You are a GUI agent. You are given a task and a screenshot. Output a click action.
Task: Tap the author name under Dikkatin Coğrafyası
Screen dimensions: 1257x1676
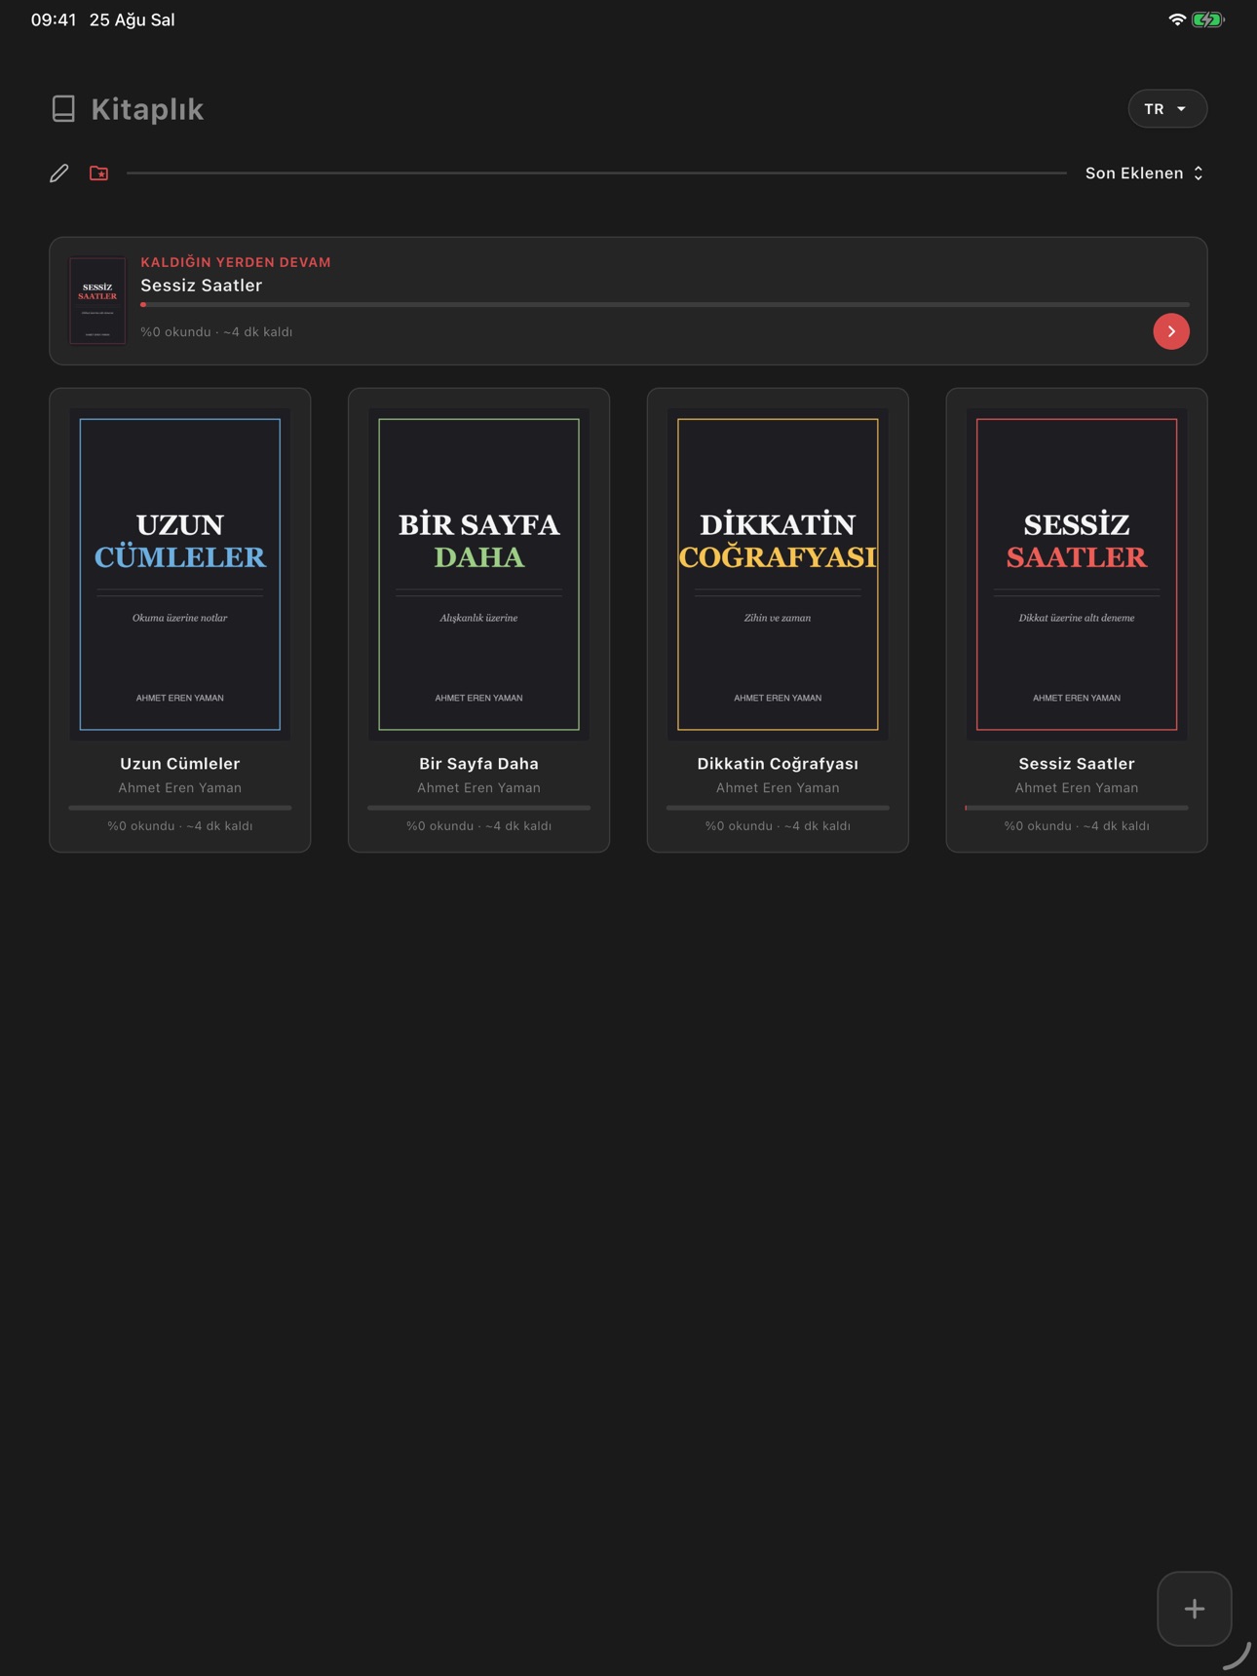(778, 788)
